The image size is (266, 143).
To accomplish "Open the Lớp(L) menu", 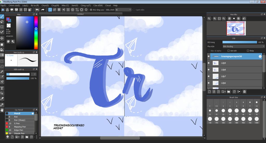I will coord(25,5).
